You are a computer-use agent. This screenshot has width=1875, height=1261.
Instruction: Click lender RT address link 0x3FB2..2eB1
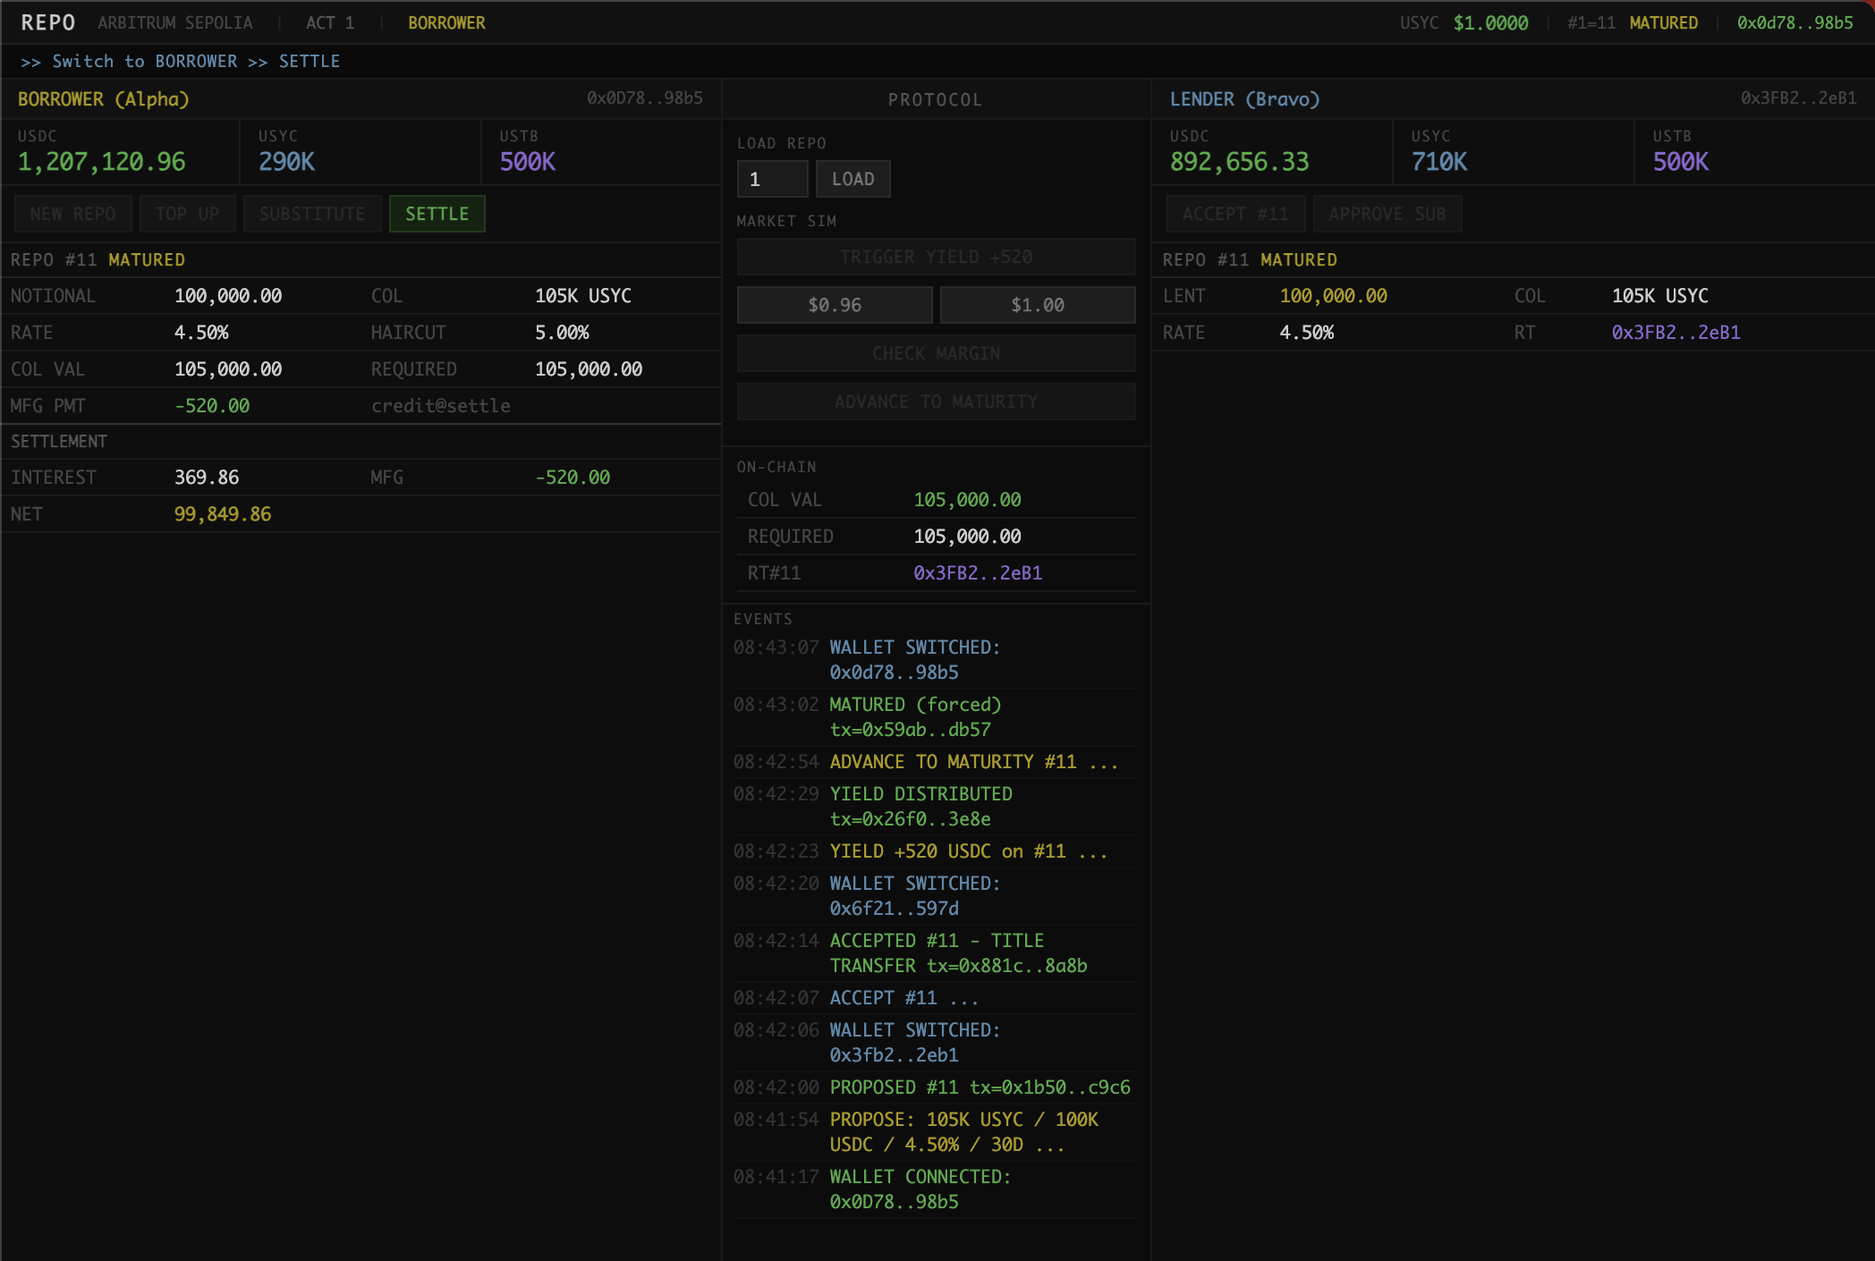1676,332
